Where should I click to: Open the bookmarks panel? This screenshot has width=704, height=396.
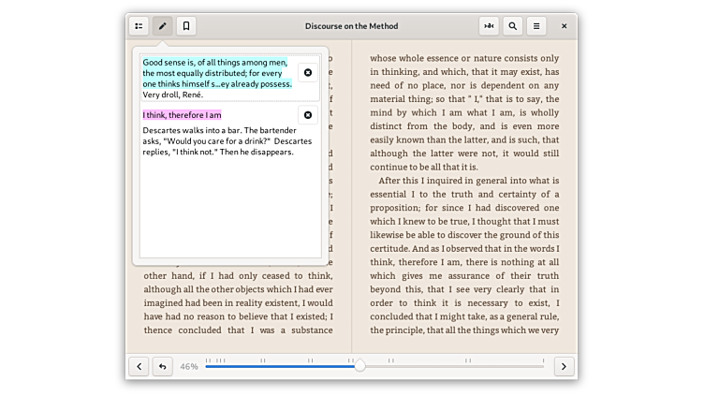point(186,26)
